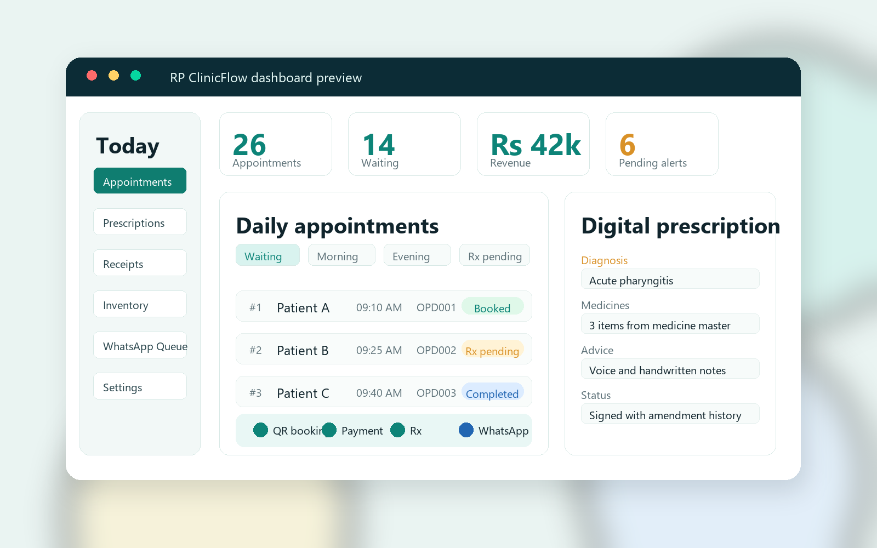Click the RP ClinicFlow dashboard preview title
This screenshot has height=548, width=877.
266,78
